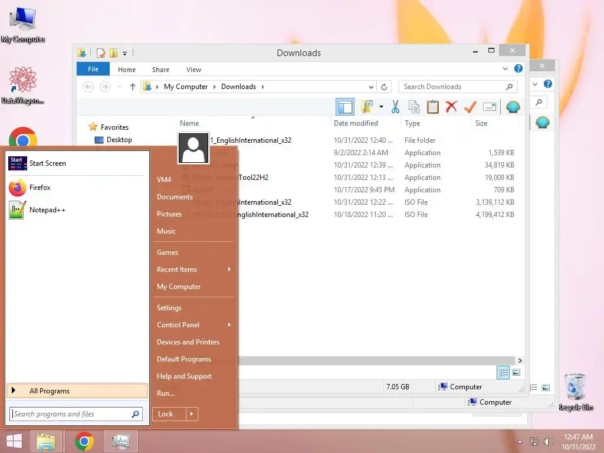Open the shutdown options arrow next to Lock
Screen dimensions: 604x453
click(x=192, y=414)
